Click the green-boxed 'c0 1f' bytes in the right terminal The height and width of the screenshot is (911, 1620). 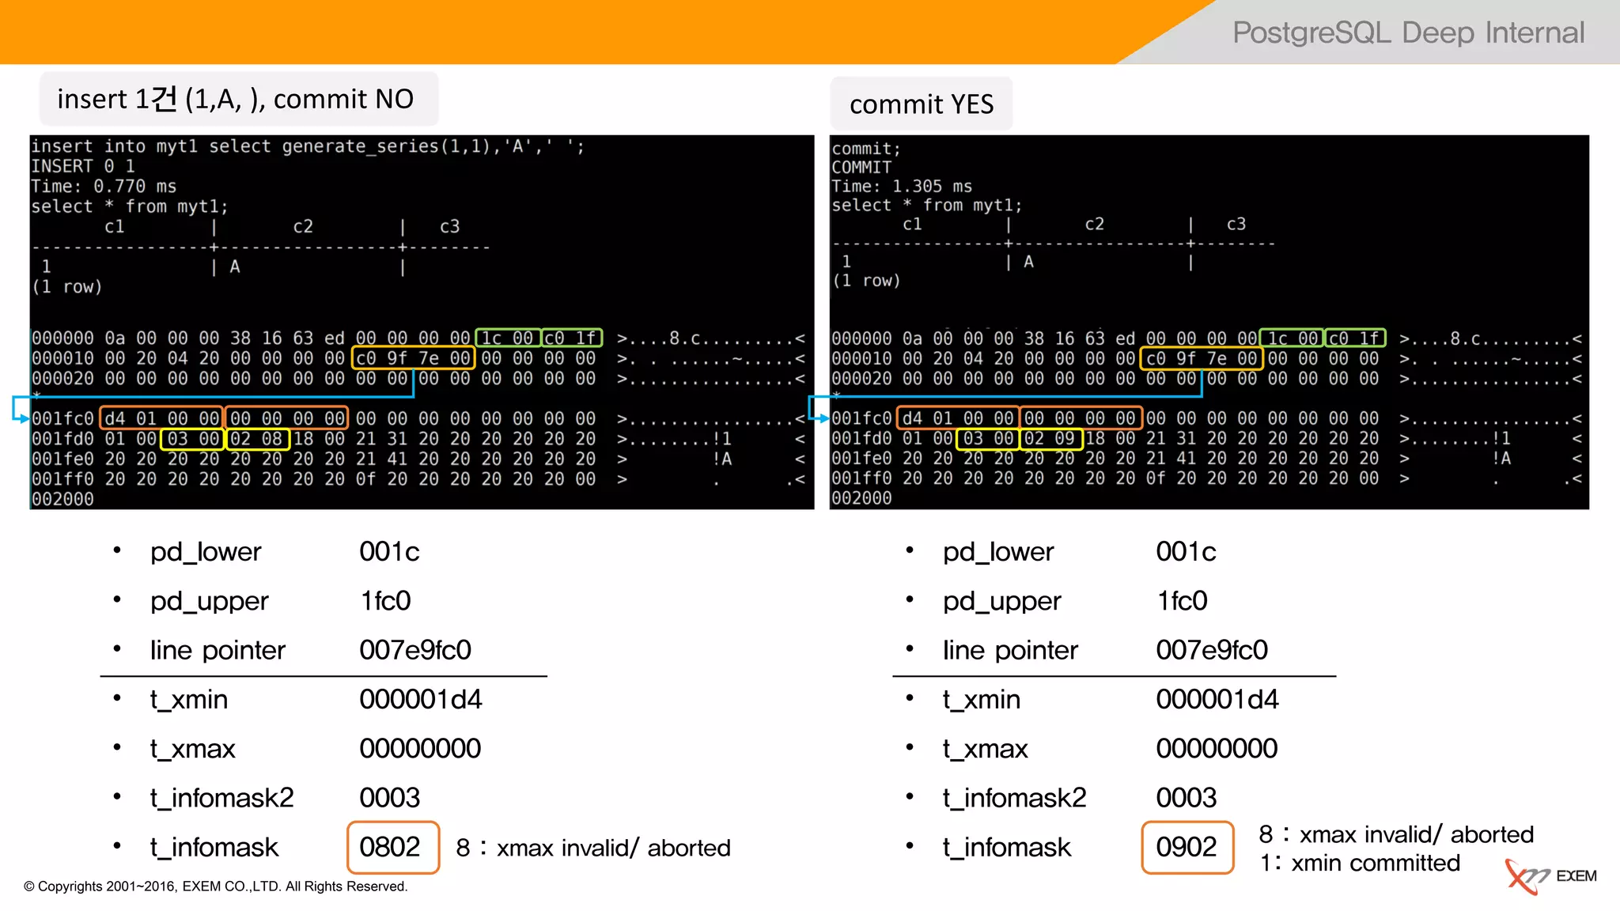[x=1355, y=338]
